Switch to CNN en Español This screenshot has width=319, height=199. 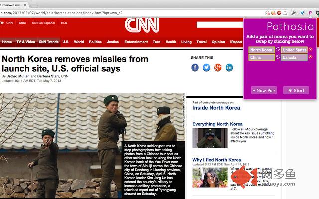click(x=44, y=23)
